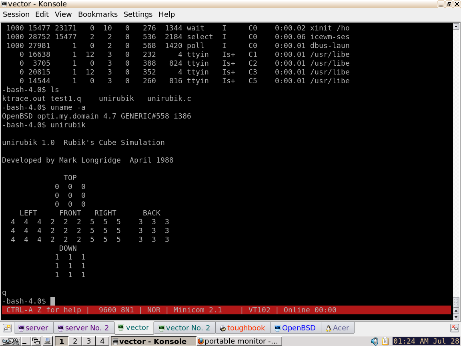Switch to the OpenBSD session tab

tap(296, 328)
